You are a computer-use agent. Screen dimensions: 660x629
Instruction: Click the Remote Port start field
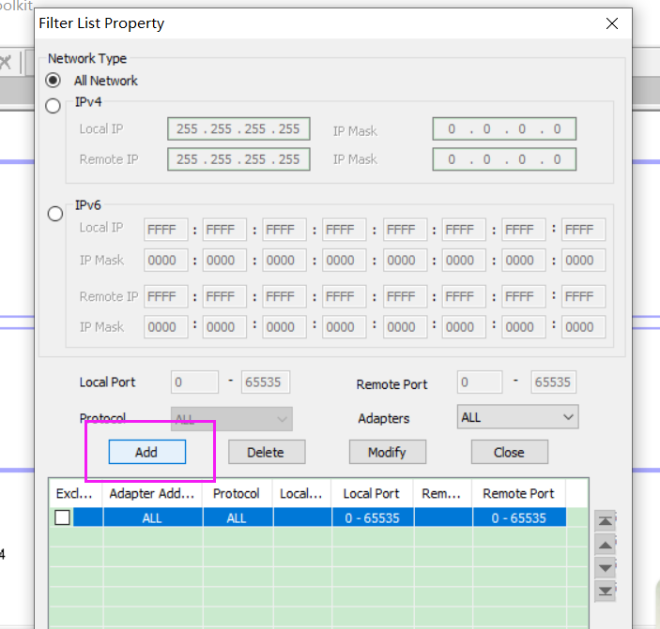tap(480, 382)
